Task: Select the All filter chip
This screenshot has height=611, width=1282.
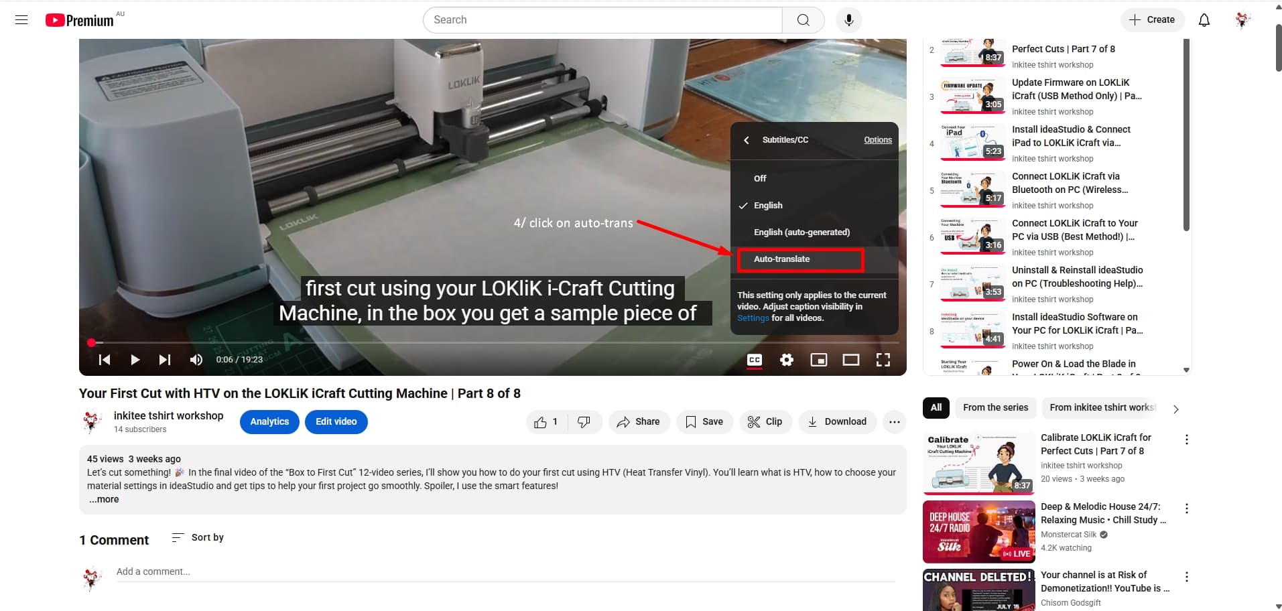Action: click(x=936, y=407)
